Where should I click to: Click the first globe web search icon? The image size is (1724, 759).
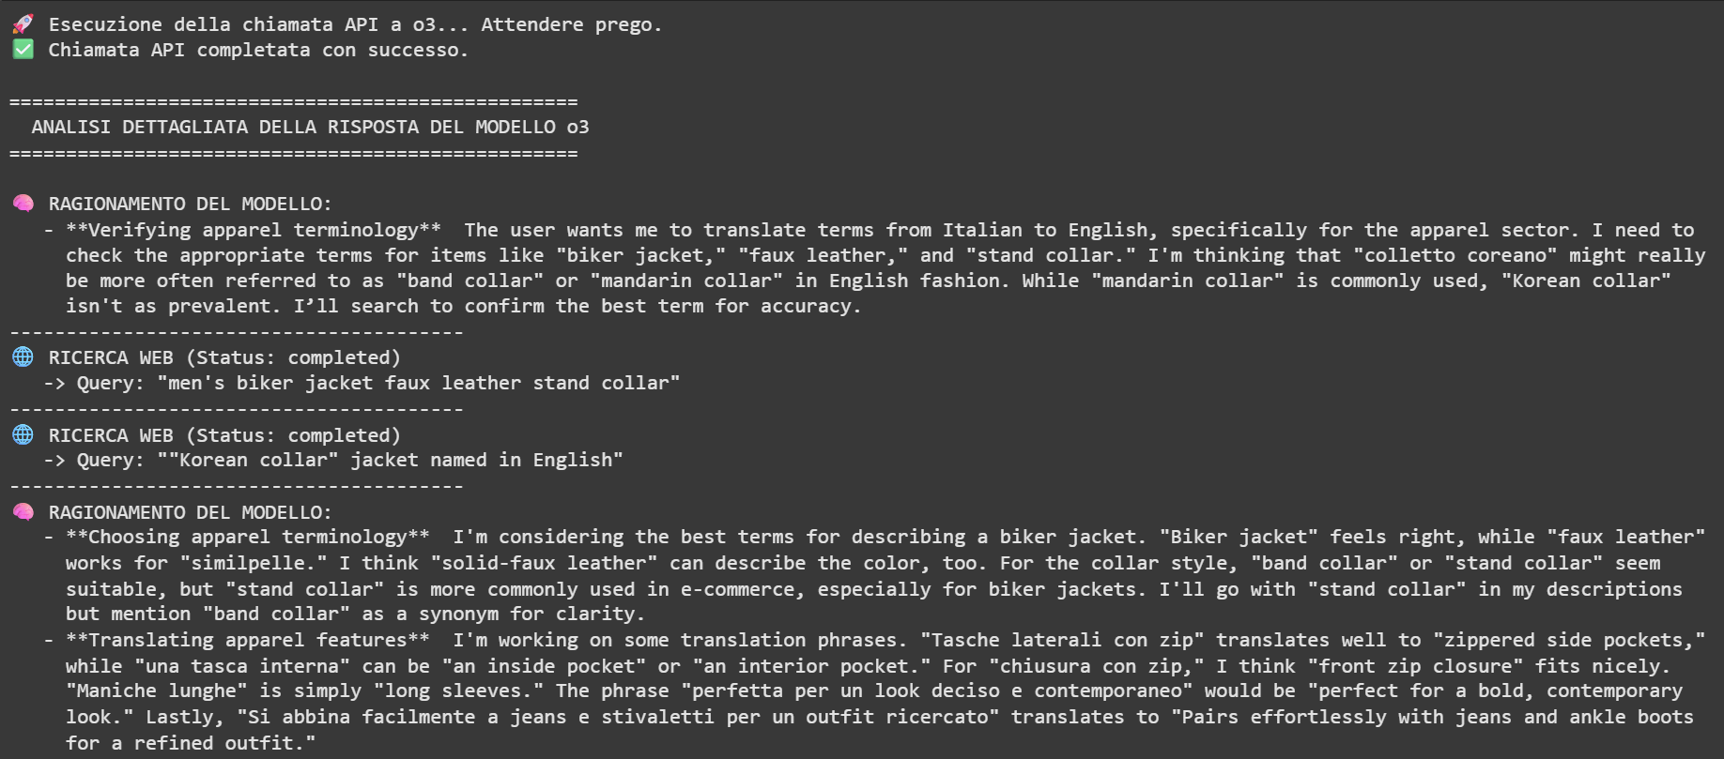click(x=23, y=357)
